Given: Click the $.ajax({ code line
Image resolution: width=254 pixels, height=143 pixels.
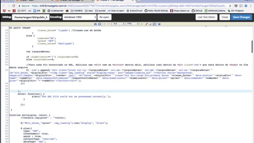Looking at the screenshot, I should click(x=26, y=128).
